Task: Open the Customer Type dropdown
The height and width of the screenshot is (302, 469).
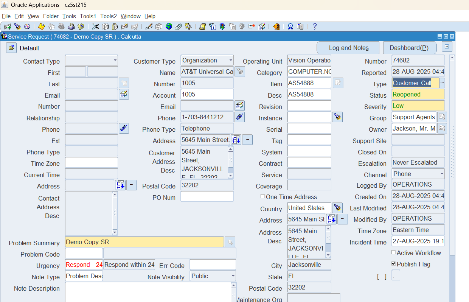Action: click(230, 61)
